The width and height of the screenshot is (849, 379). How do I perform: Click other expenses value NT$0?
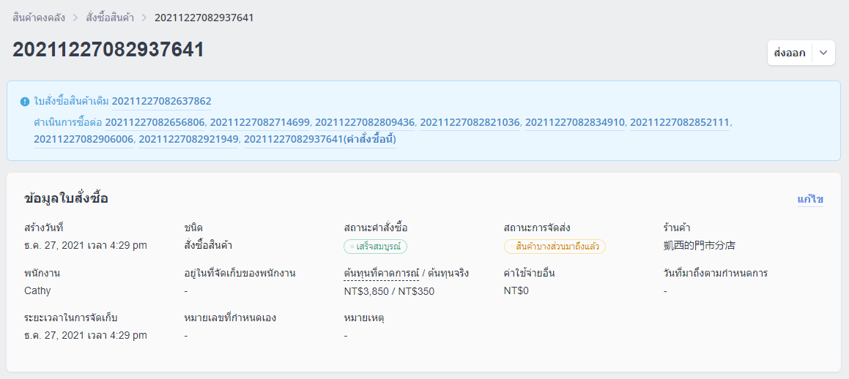point(516,291)
